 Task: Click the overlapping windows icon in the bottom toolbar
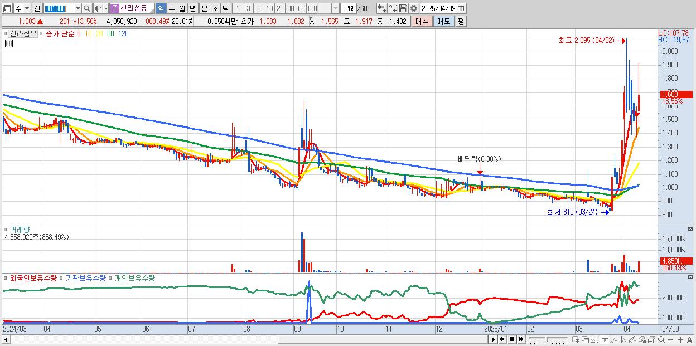pyautogui.click(x=586, y=339)
